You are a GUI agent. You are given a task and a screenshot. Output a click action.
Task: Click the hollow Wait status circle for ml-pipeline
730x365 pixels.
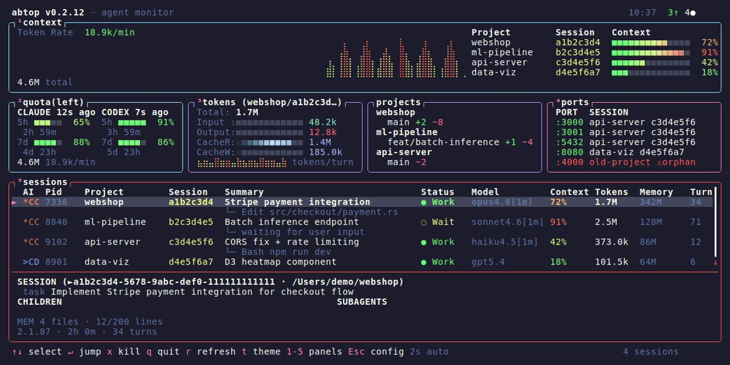pyautogui.click(x=424, y=222)
